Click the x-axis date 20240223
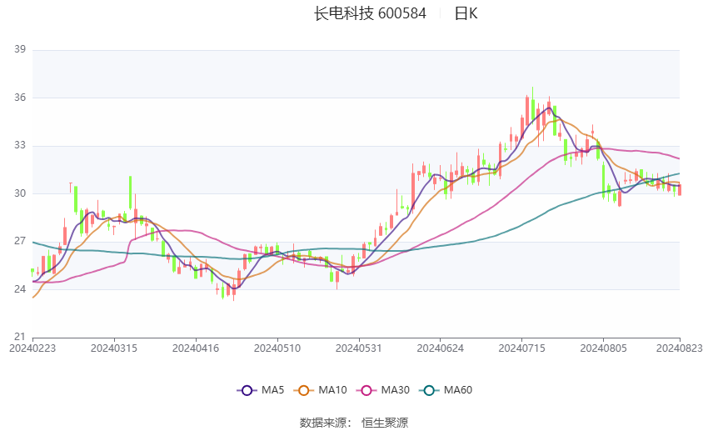 [x=32, y=348]
